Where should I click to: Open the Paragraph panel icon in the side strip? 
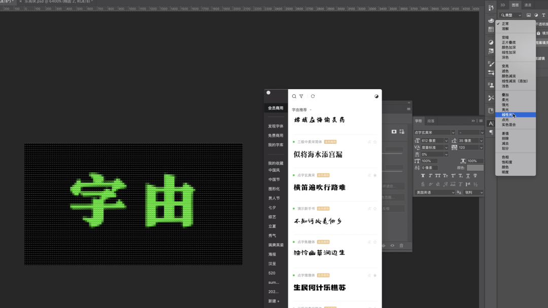491,132
